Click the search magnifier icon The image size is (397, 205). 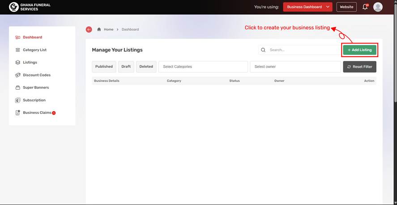point(263,50)
